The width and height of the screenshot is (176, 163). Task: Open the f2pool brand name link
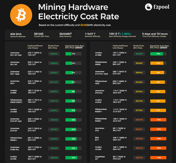coord(161,7)
